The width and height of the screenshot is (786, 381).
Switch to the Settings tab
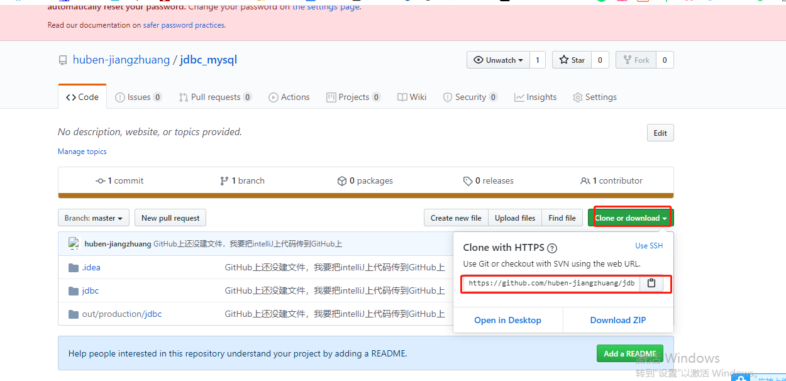595,97
